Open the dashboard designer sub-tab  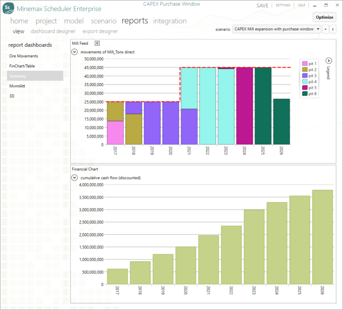click(53, 31)
